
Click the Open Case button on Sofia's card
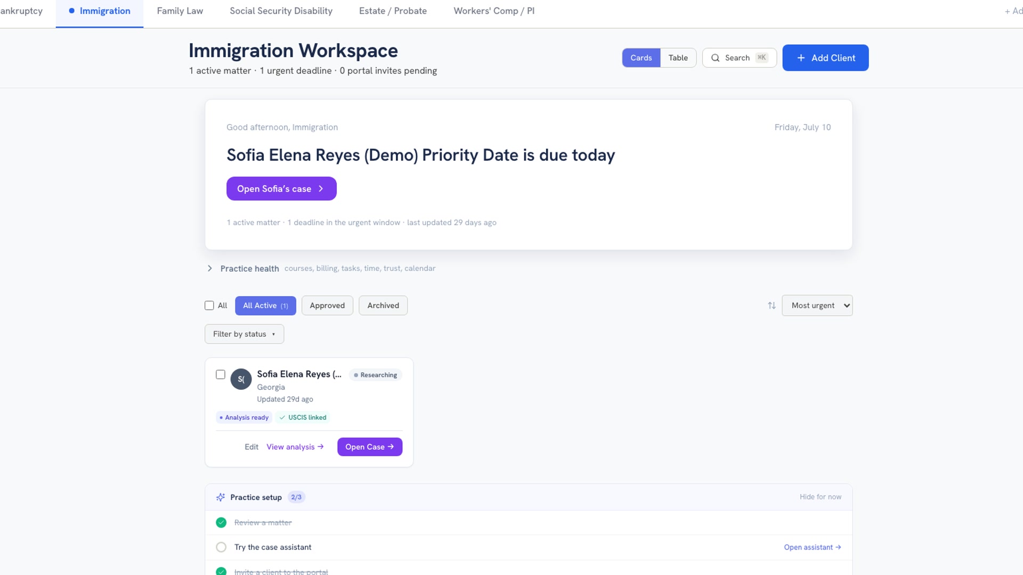370,447
